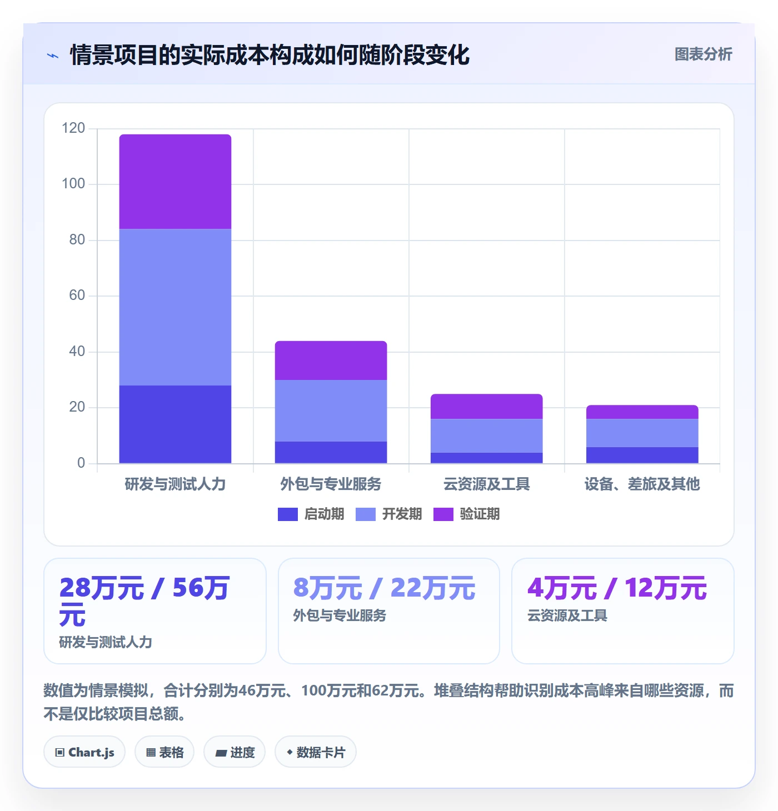Click the 研发与测试人力 启动期 bar segment
This screenshot has height=811, width=778.
click(x=175, y=424)
